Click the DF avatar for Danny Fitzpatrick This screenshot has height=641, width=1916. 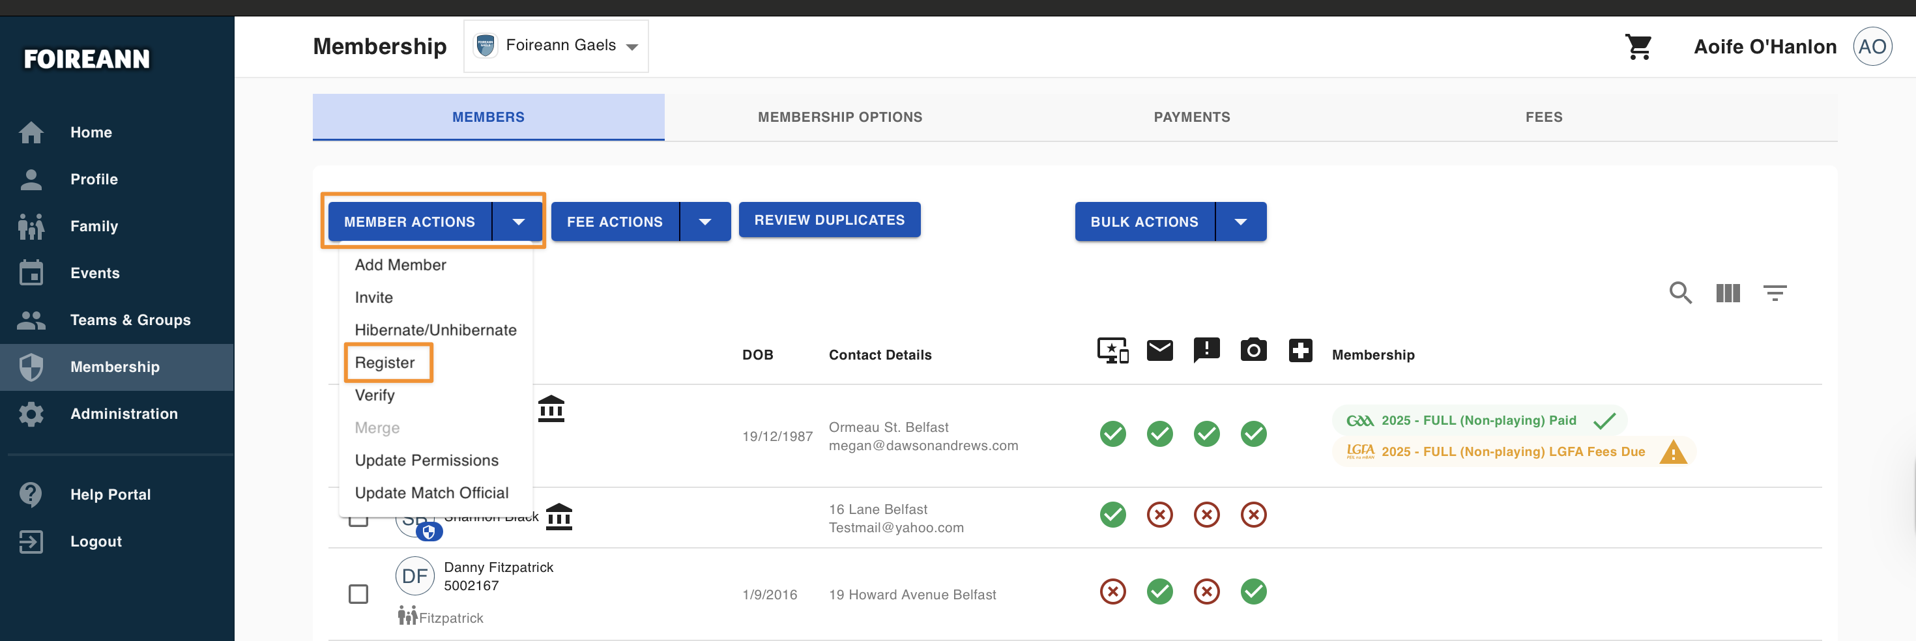414,577
